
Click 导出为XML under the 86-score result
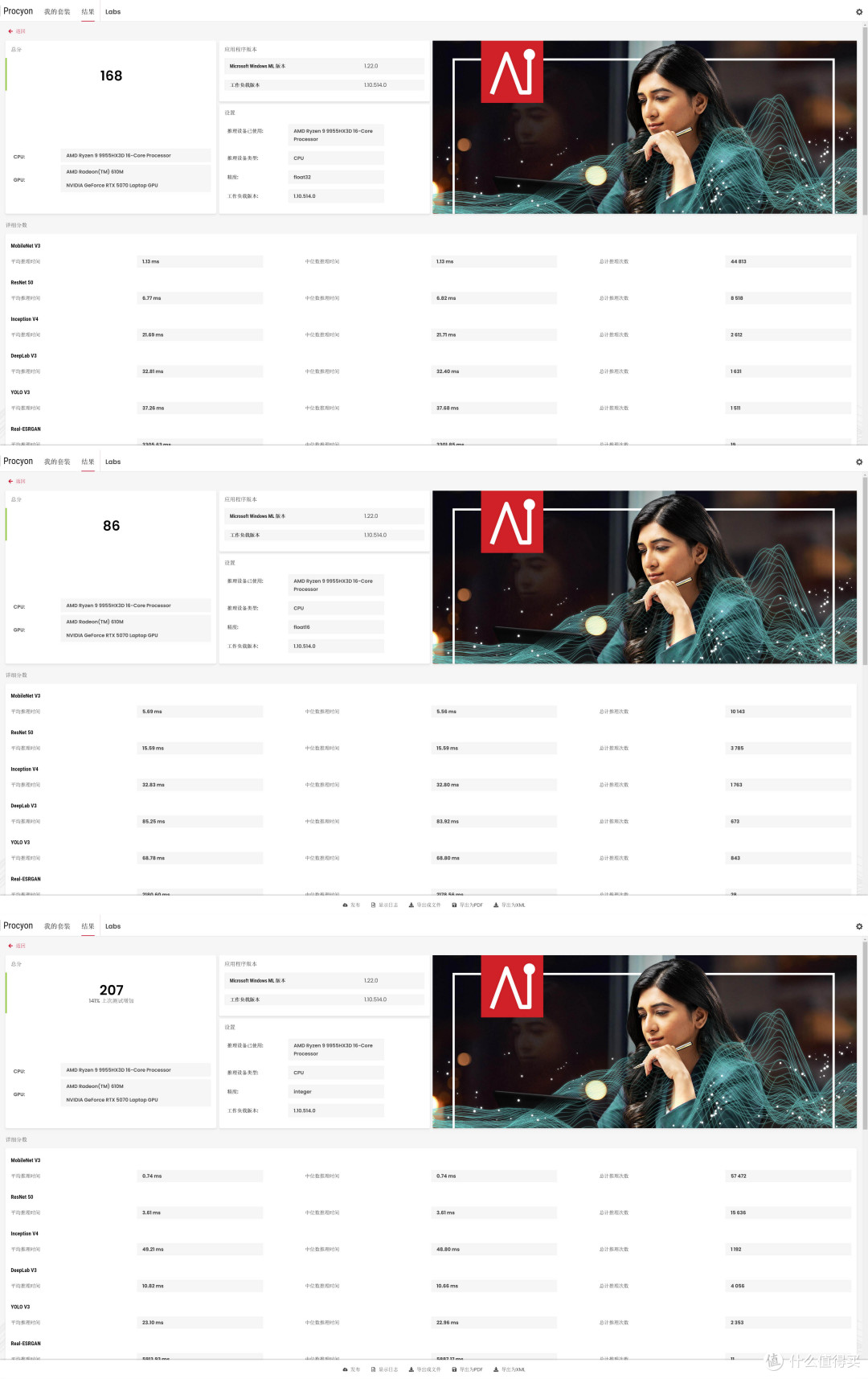[x=509, y=905]
